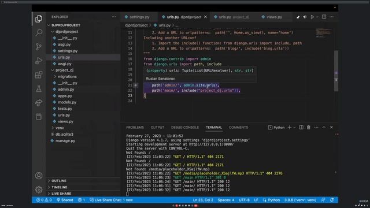Open the run button dropdown arrow

(317, 17)
